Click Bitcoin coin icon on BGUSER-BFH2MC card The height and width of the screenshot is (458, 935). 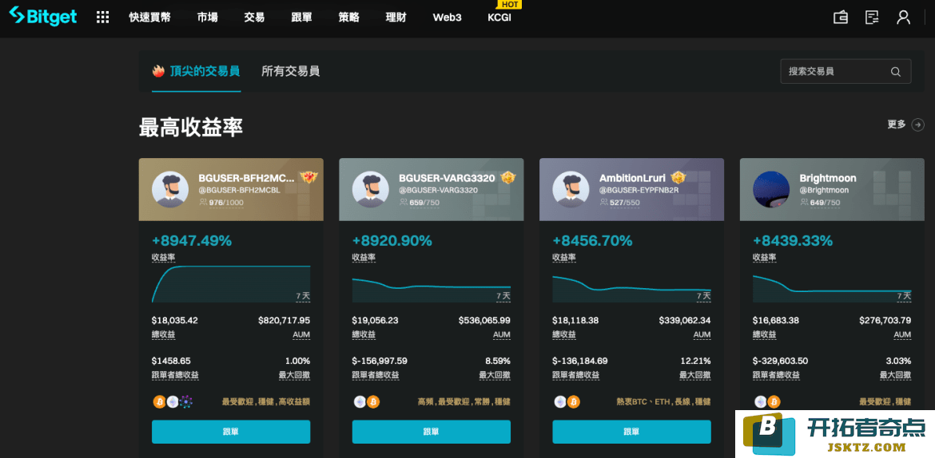(x=159, y=402)
